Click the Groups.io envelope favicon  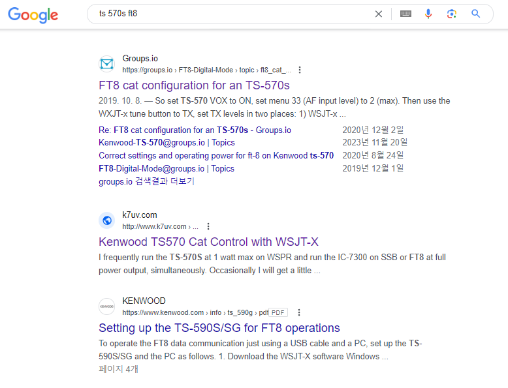pos(106,64)
